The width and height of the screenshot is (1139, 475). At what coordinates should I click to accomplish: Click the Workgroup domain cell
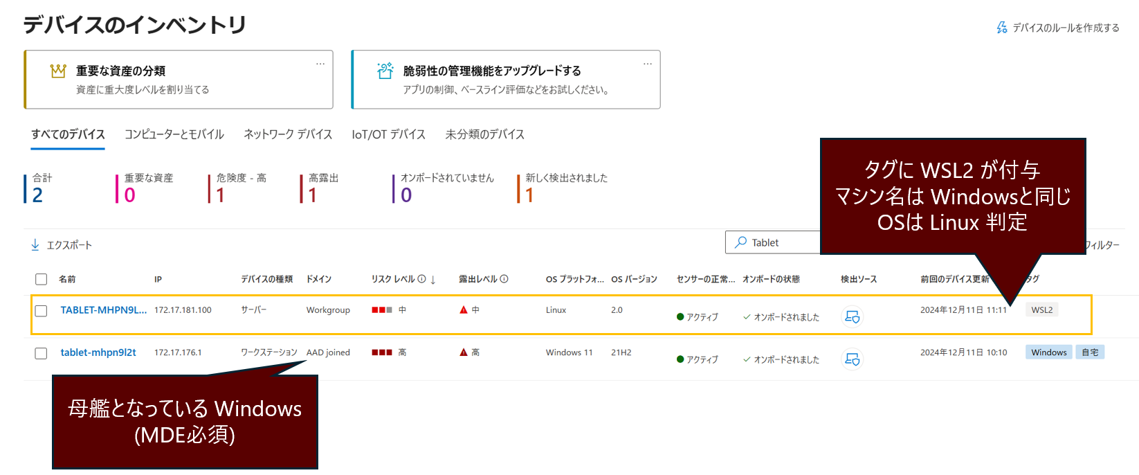328,310
